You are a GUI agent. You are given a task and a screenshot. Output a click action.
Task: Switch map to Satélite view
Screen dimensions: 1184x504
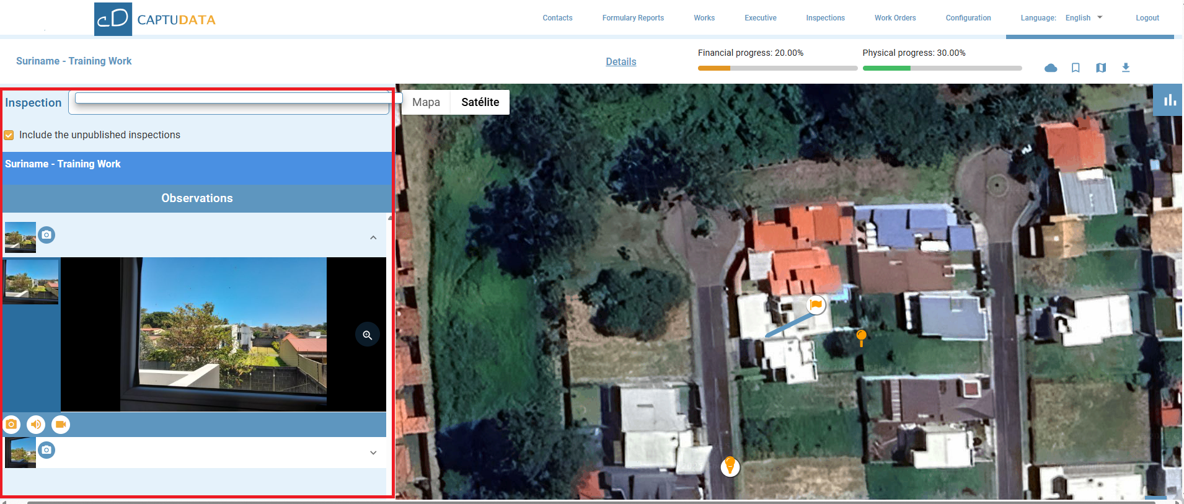tap(480, 102)
